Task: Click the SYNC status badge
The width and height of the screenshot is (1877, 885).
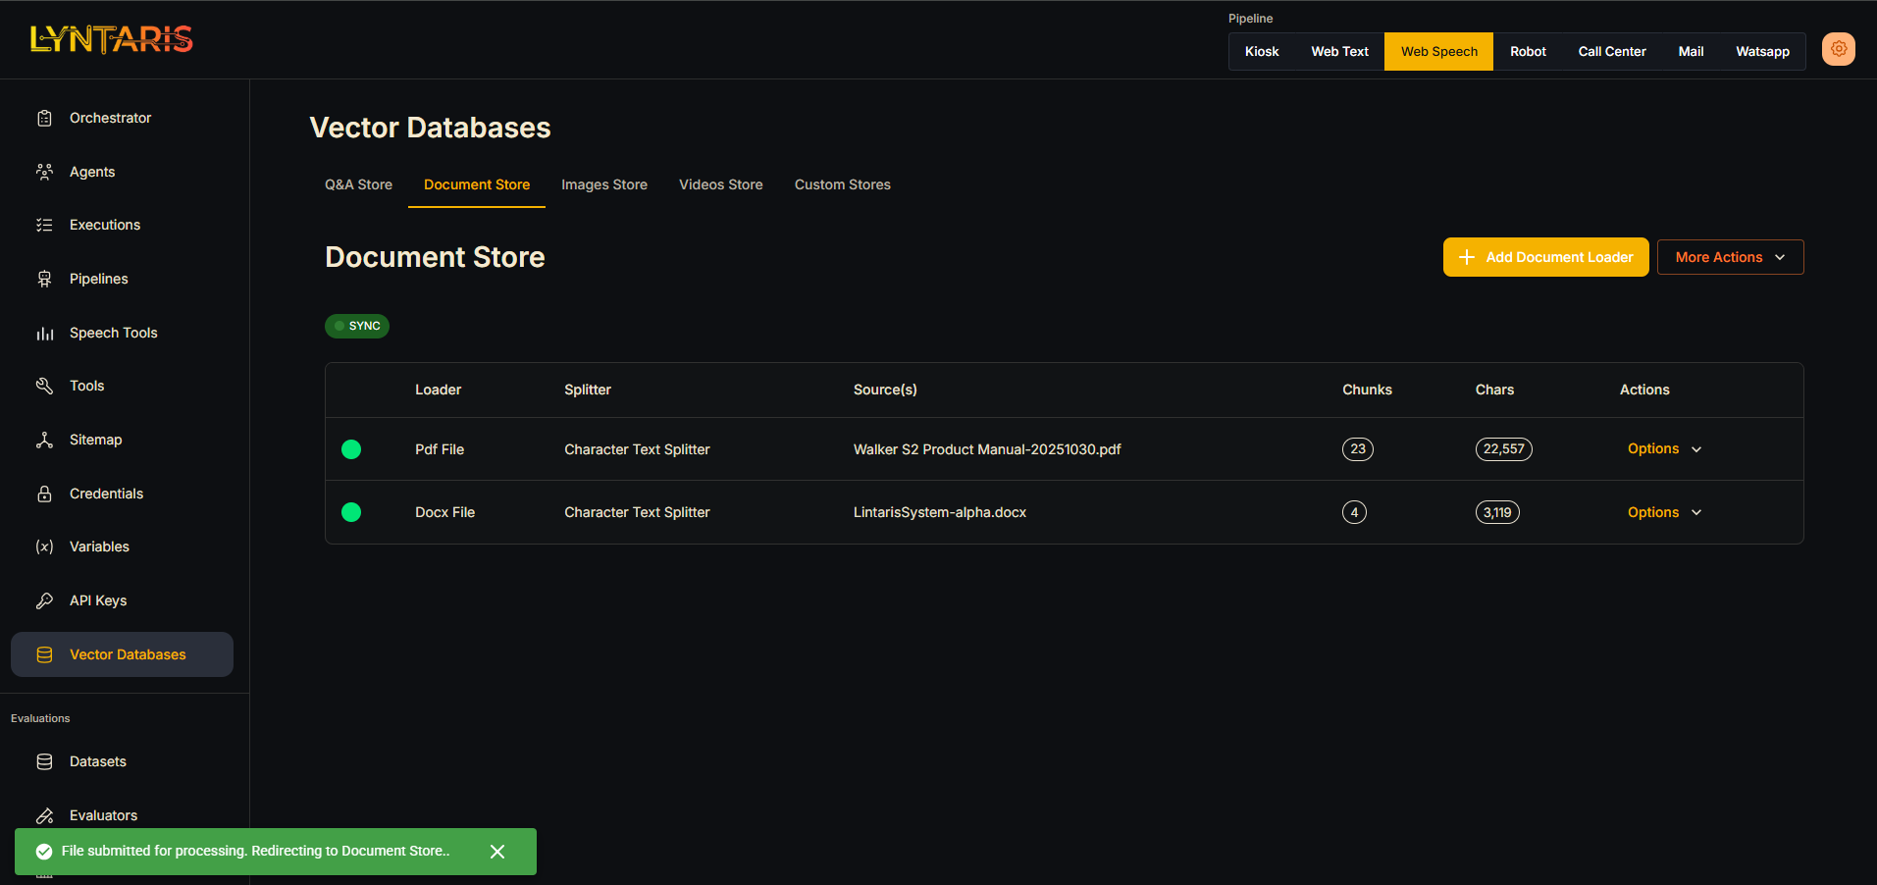Action: (357, 326)
